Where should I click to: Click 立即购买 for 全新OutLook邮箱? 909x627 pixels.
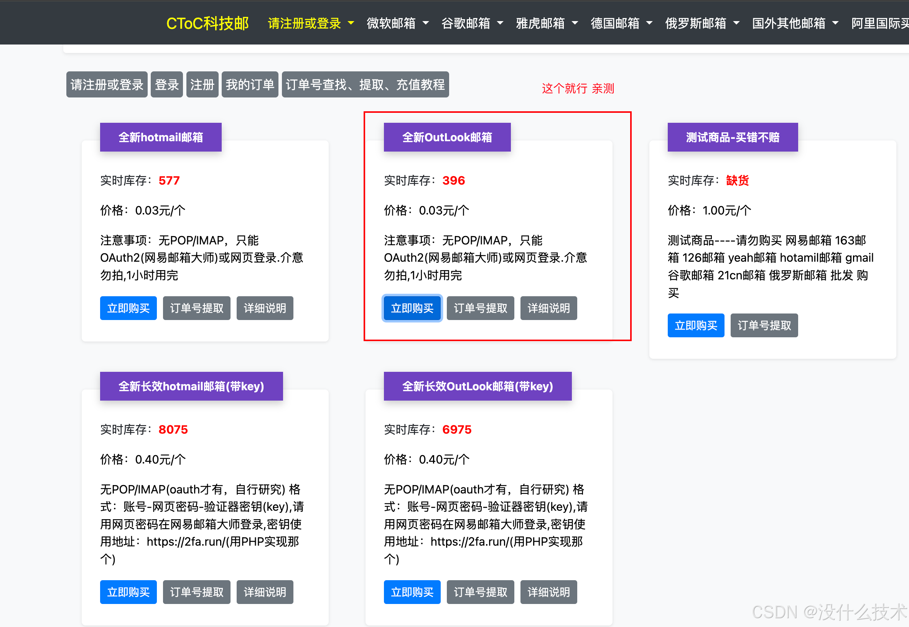pos(412,309)
